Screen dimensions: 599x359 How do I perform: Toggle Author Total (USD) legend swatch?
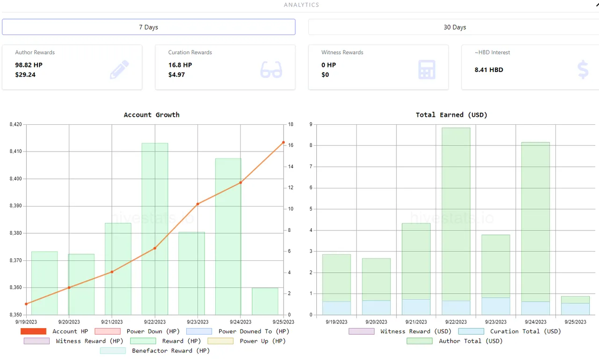pyautogui.click(x=420, y=341)
